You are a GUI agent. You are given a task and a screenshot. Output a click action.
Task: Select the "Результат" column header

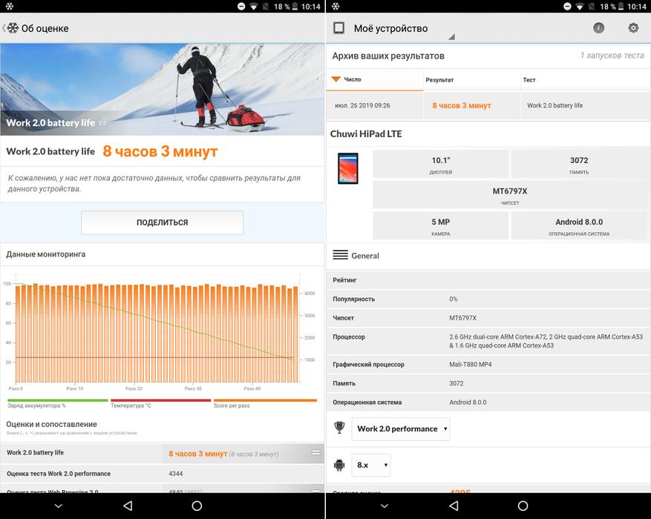pos(471,79)
